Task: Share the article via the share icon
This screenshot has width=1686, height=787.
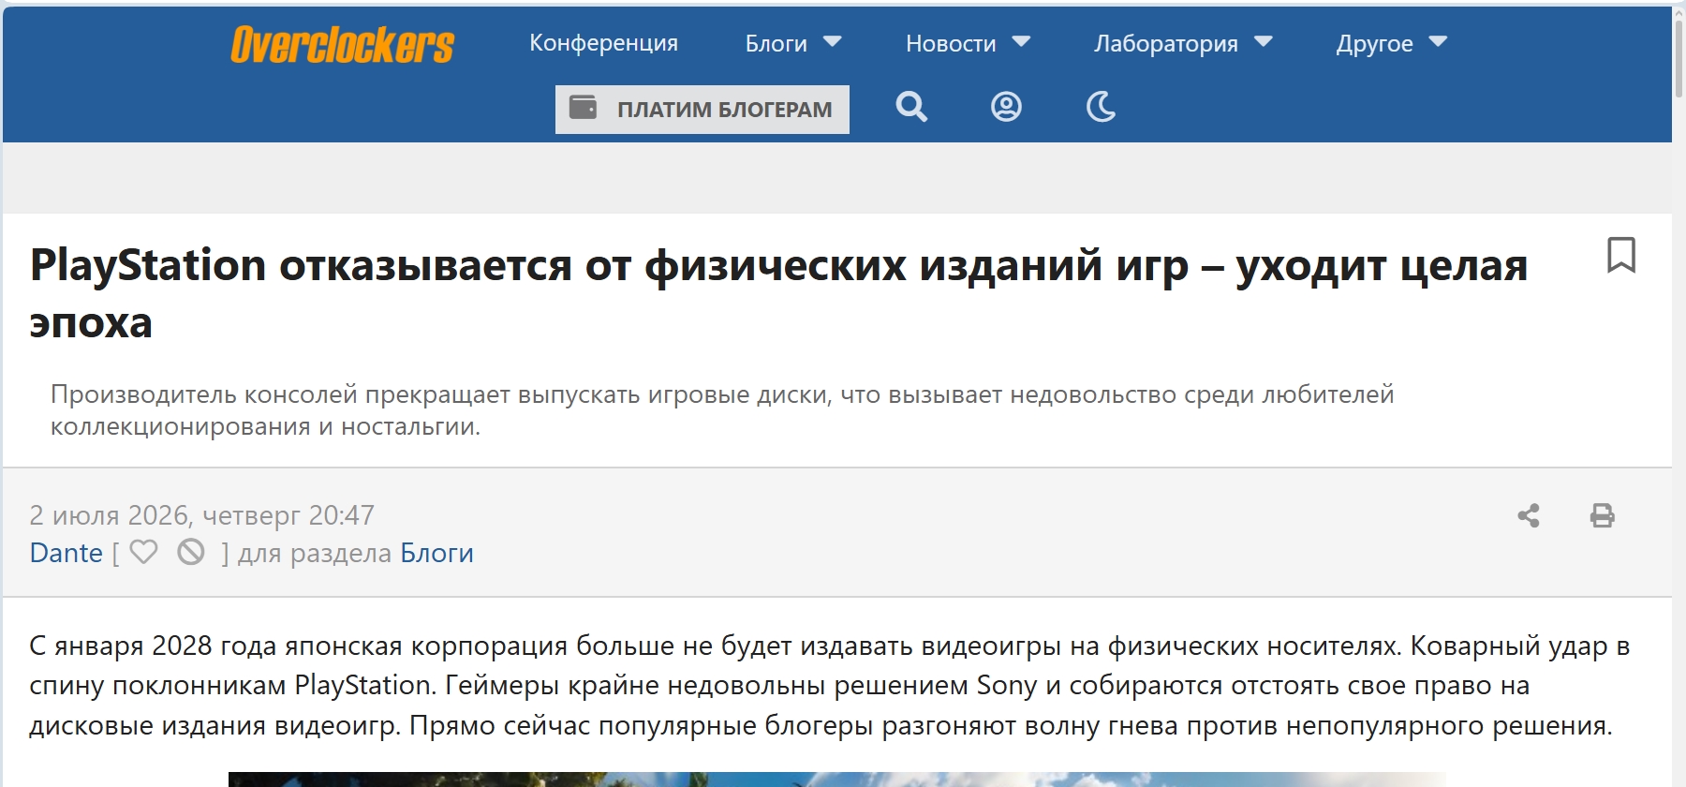Action: pyautogui.click(x=1529, y=515)
